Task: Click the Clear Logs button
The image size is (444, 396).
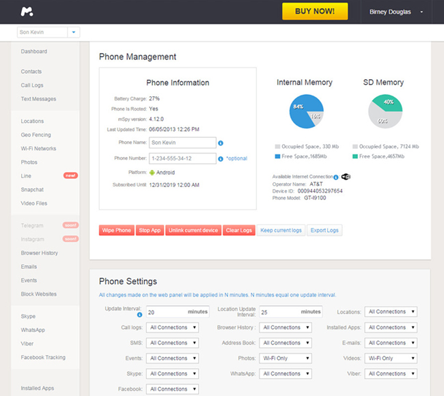Action: coord(239,230)
